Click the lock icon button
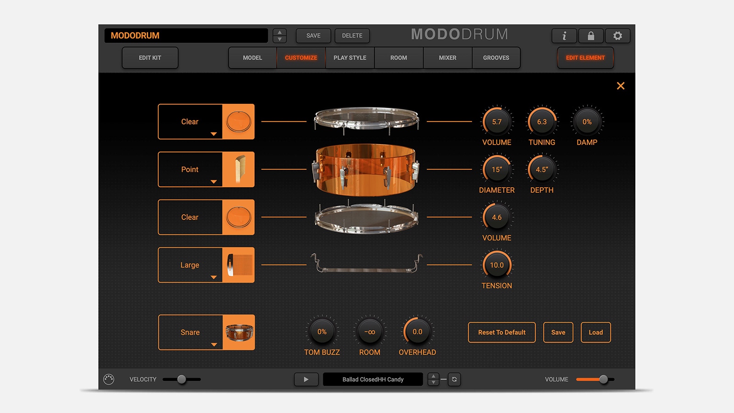 point(591,36)
